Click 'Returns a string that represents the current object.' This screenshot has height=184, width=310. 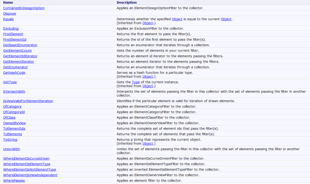point(159,140)
